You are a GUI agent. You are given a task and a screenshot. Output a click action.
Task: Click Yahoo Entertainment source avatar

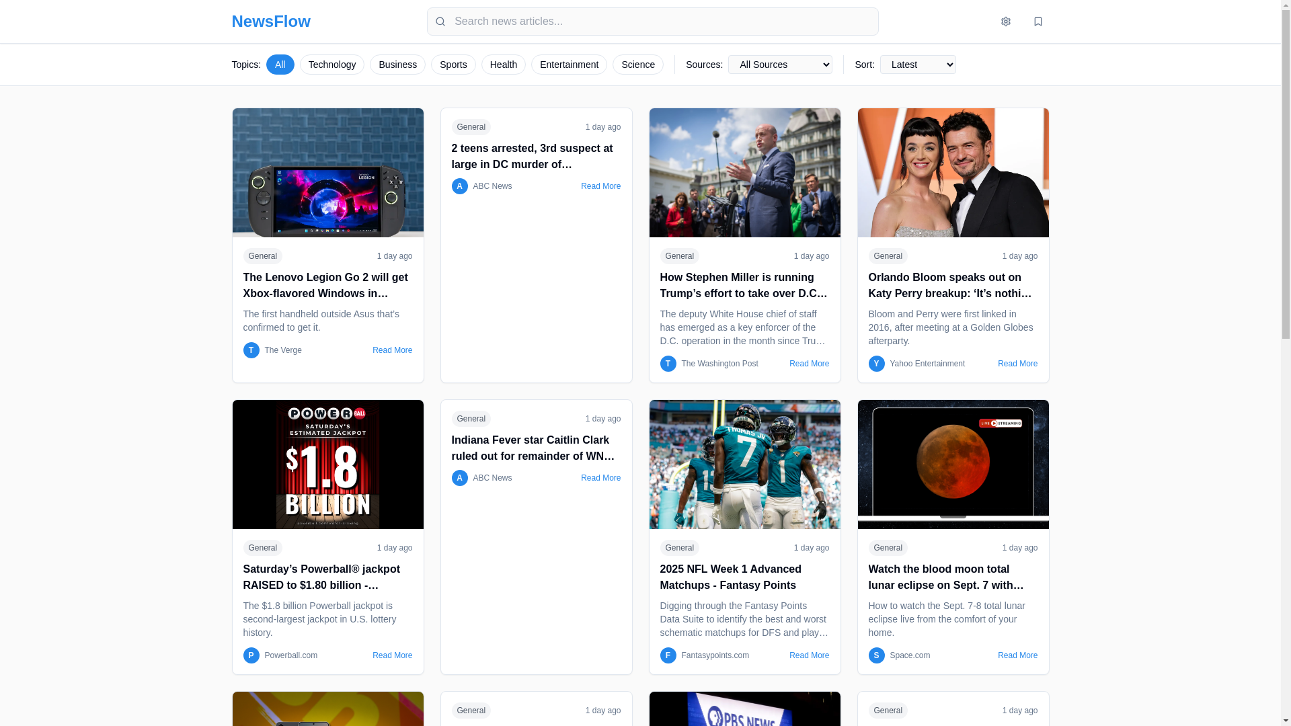876,364
